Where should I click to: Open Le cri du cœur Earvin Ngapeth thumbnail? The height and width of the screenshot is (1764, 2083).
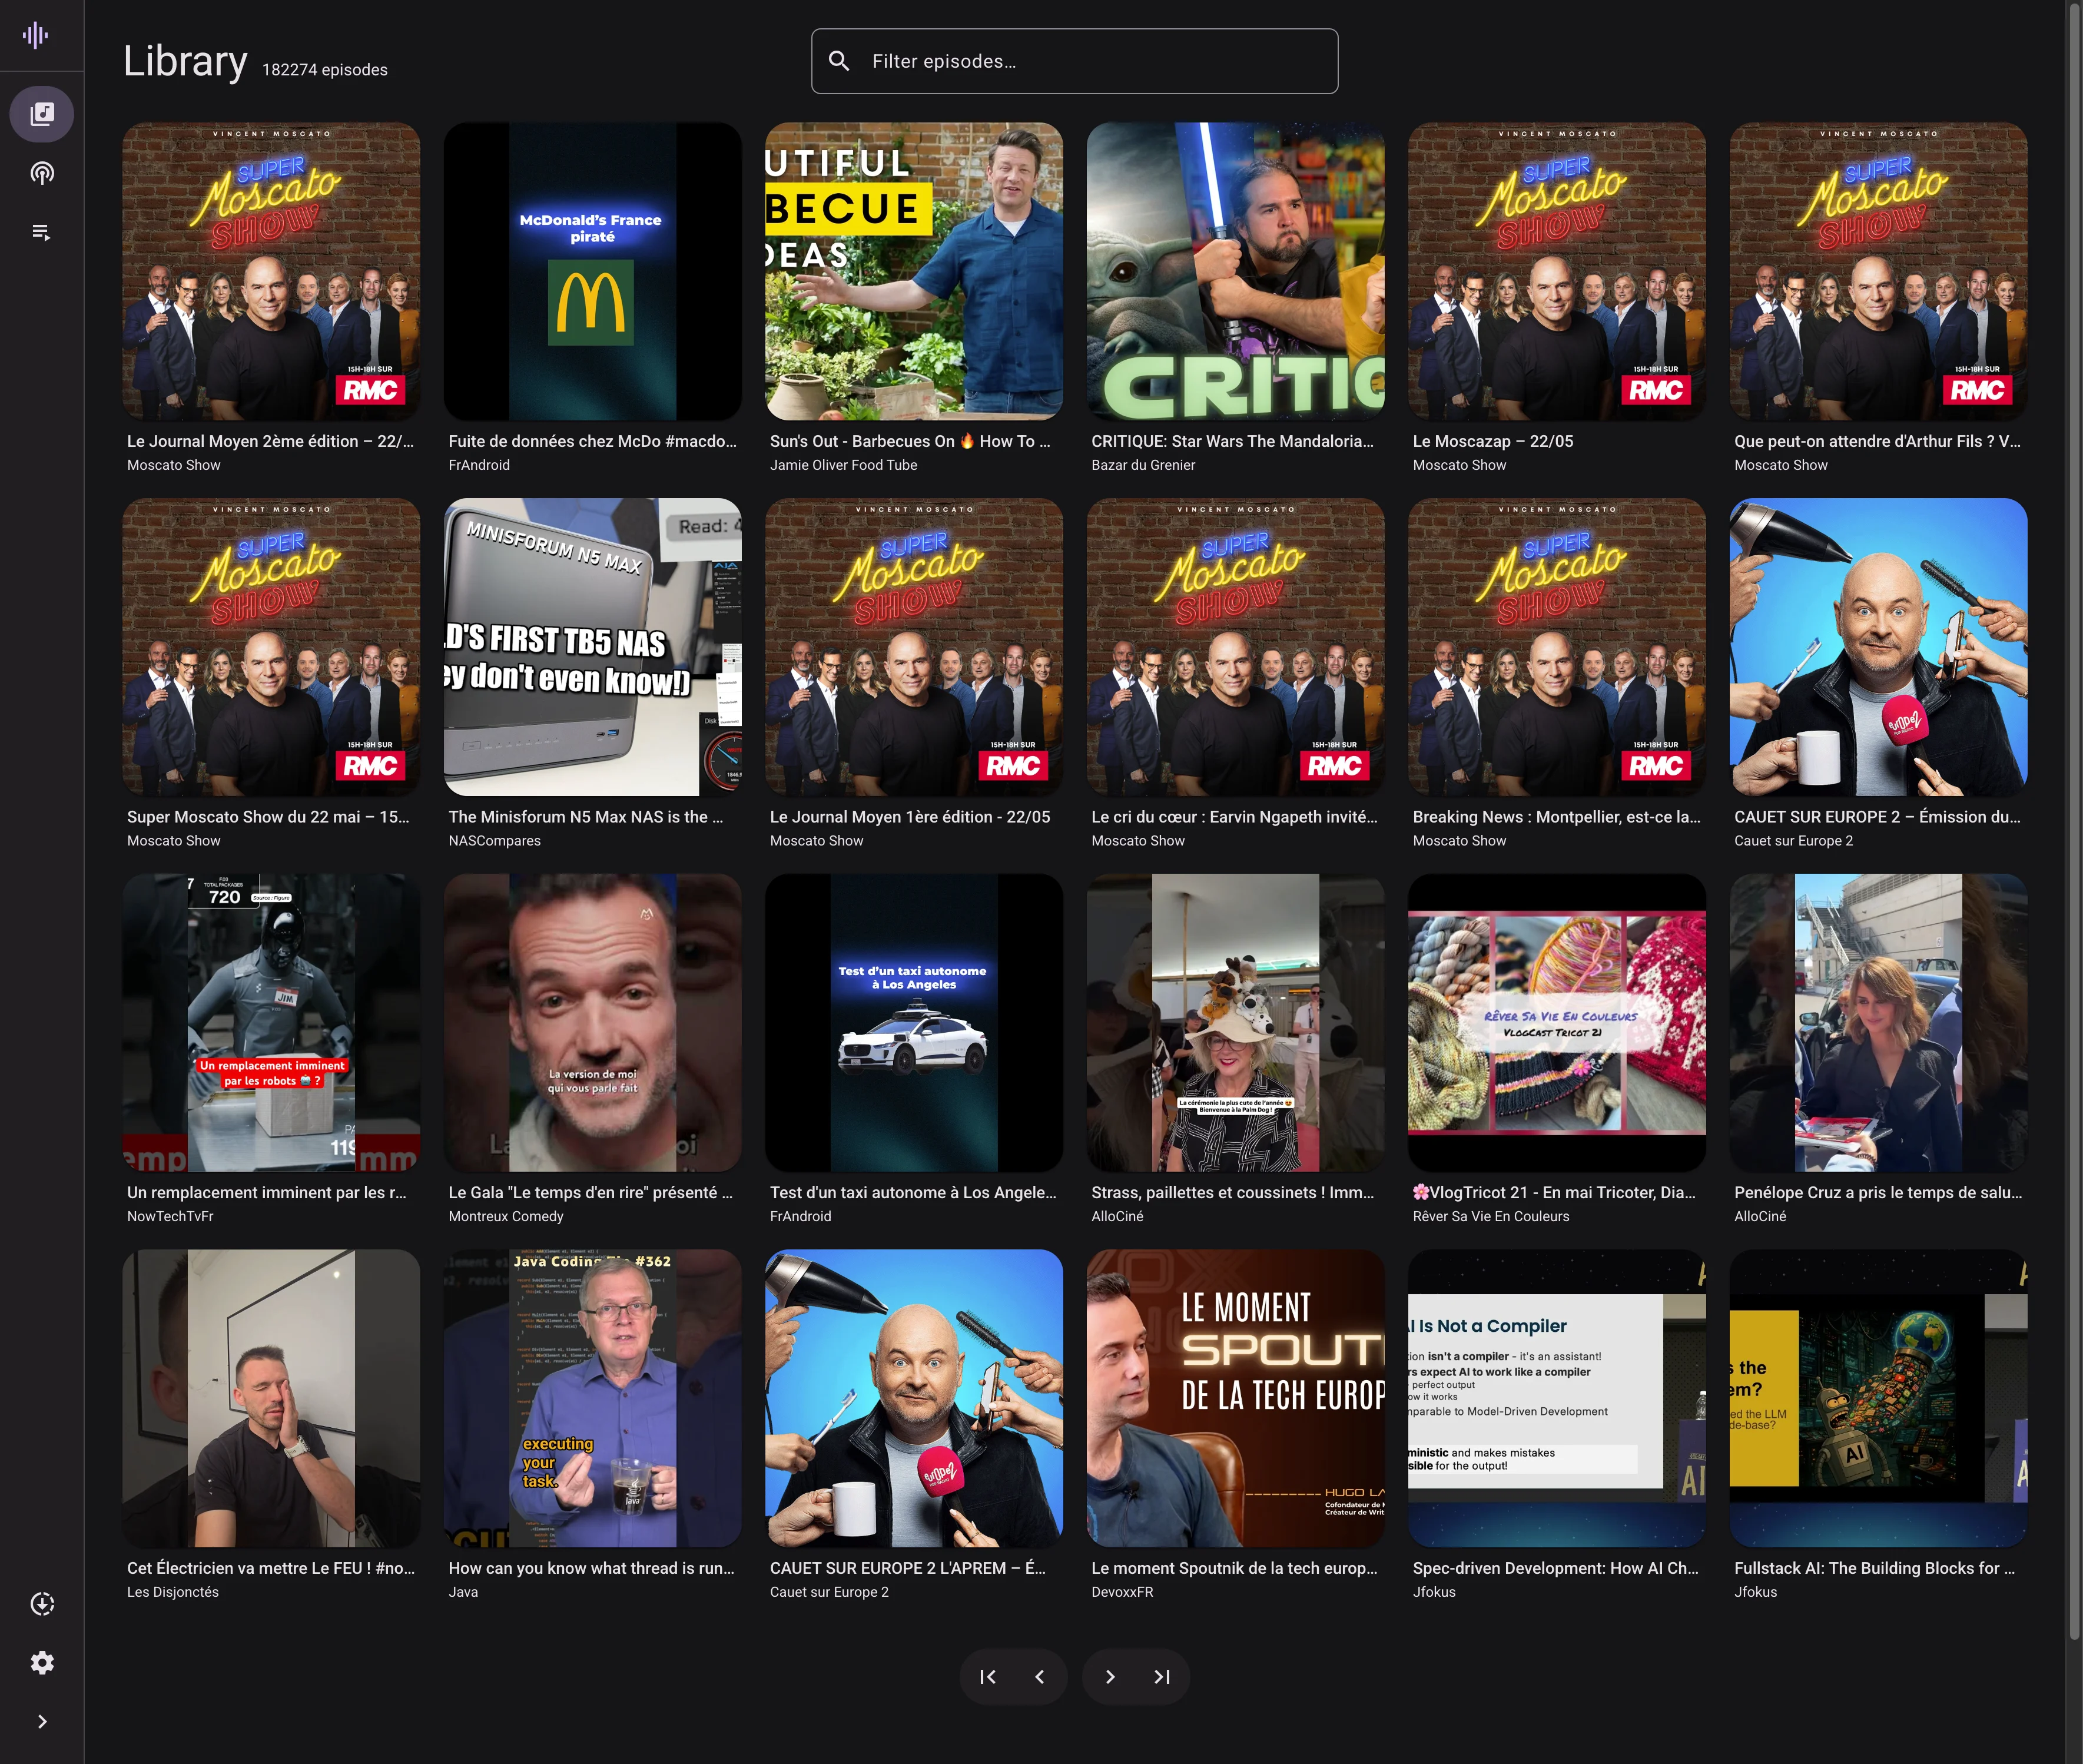coord(1236,647)
